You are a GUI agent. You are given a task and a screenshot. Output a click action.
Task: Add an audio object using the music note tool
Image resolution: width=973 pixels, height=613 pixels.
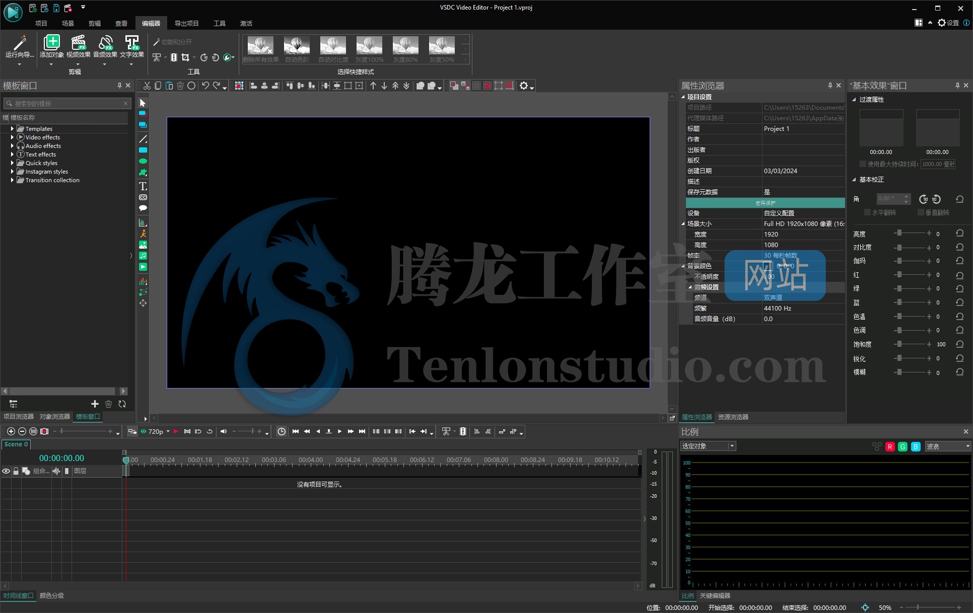coord(143,256)
